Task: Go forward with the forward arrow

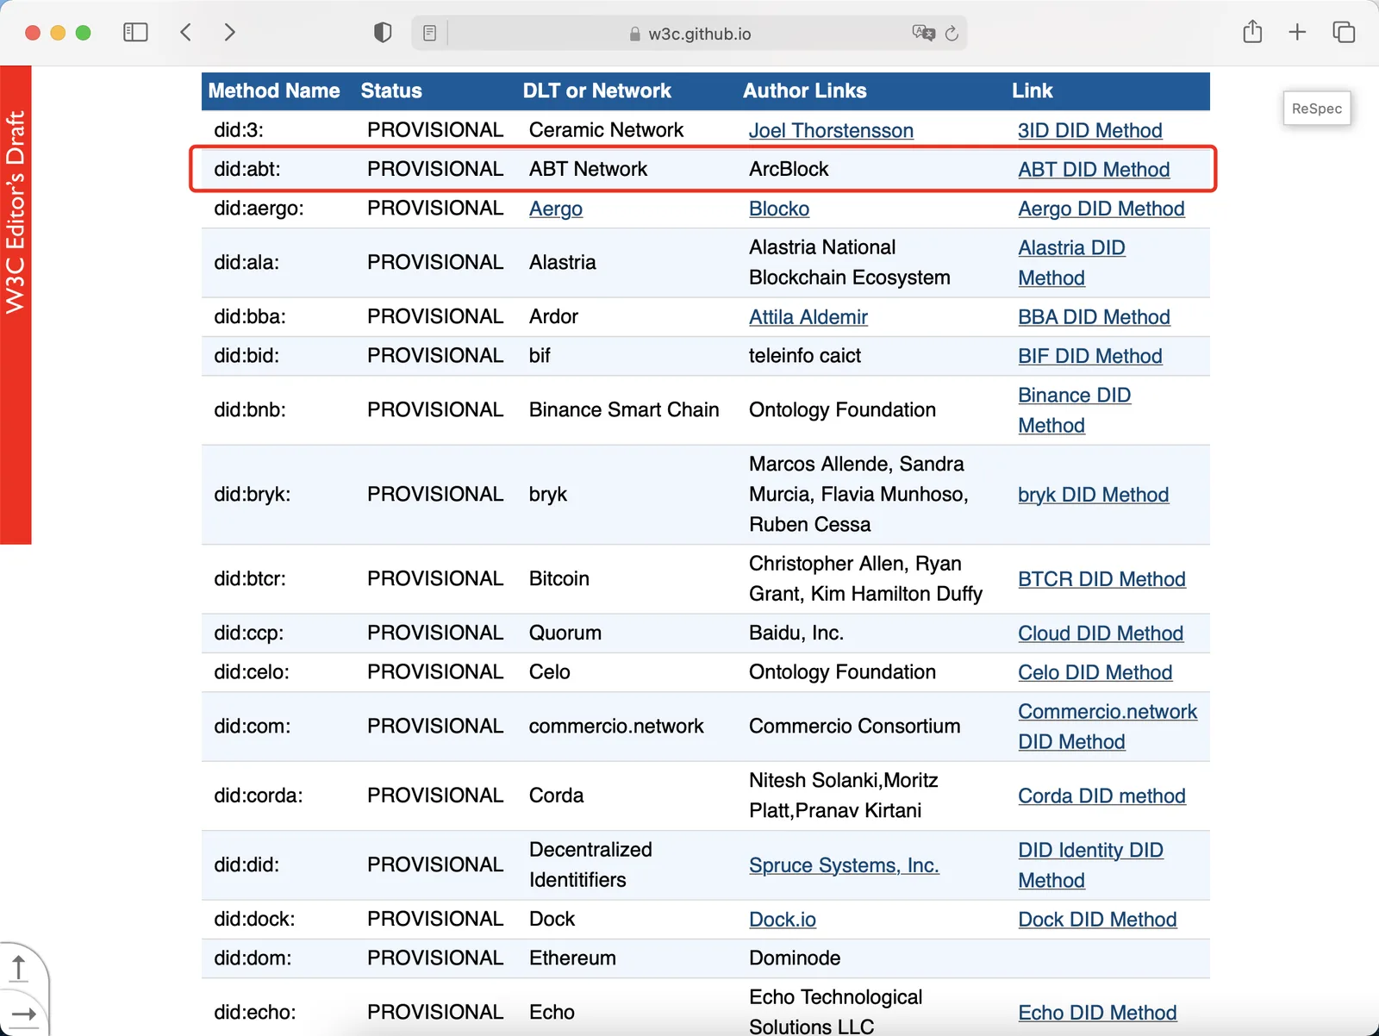Action: pos(229,33)
